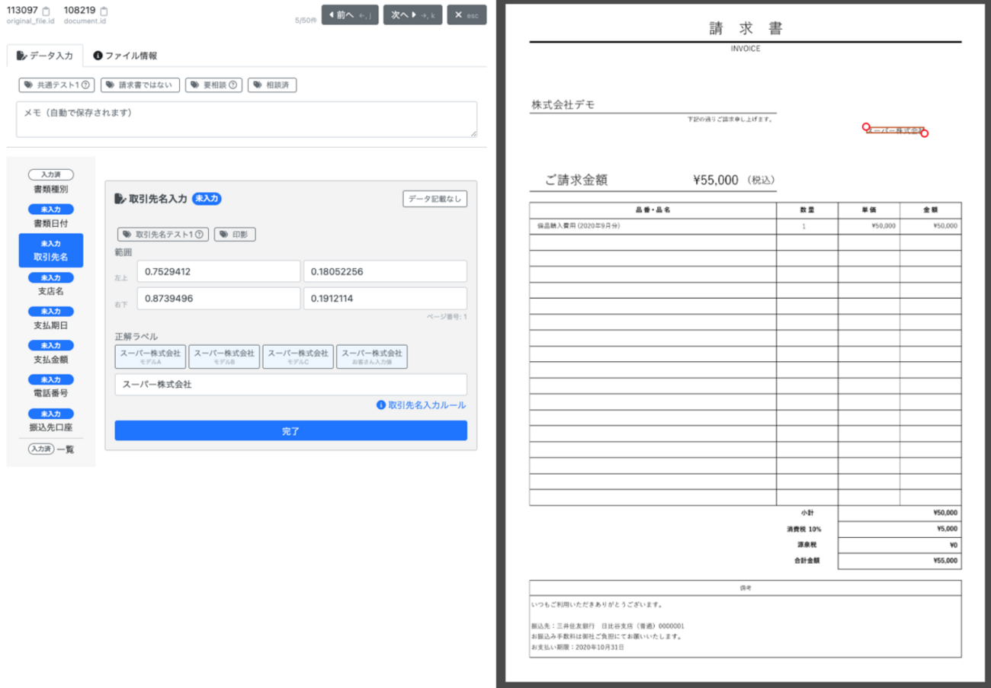
Task: Click the 源泉税 label on the invoice
Action: [806, 545]
